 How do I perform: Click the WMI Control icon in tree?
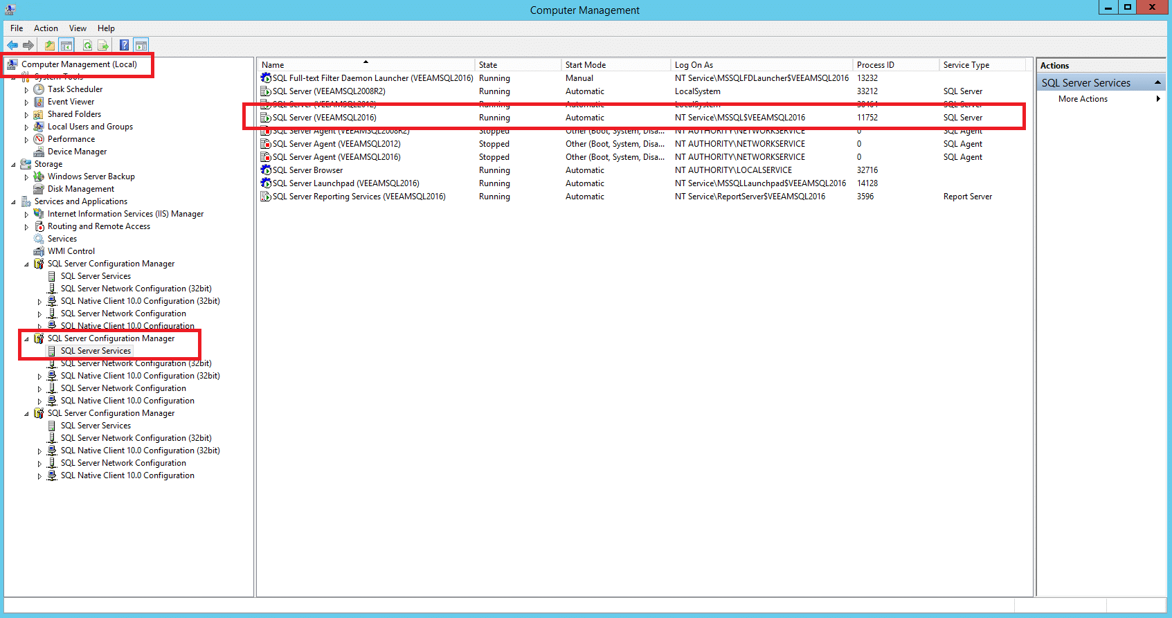[x=39, y=251]
